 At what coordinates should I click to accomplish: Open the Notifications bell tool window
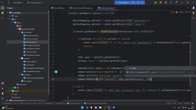pos(193,8)
